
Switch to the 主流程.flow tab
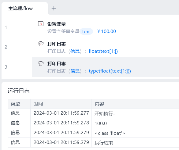click(x=21, y=9)
